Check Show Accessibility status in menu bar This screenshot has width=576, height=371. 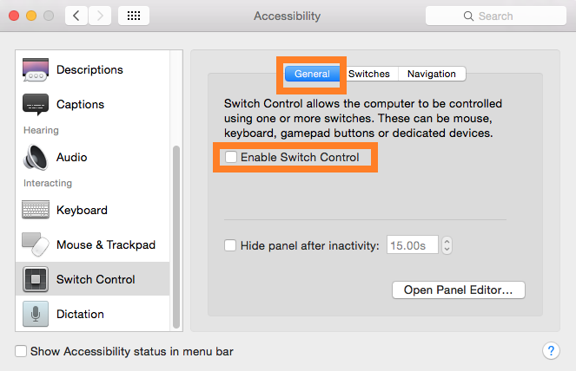point(21,351)
